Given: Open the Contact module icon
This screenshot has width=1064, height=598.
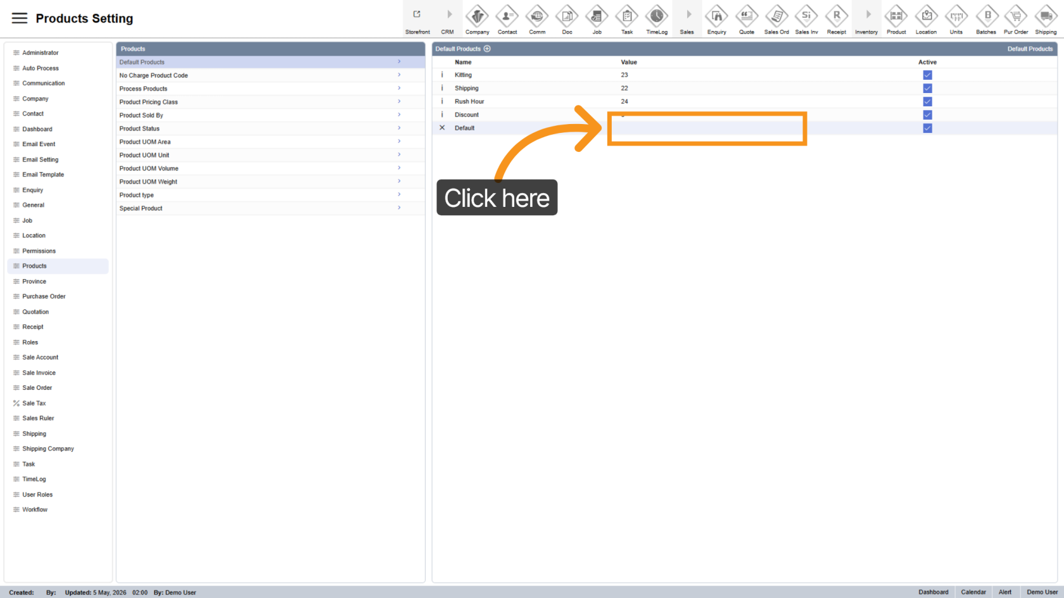Looking at the screenshot, I should 507,16.
